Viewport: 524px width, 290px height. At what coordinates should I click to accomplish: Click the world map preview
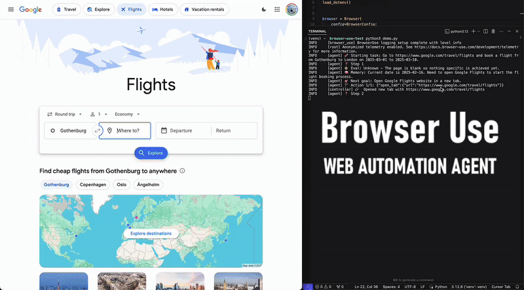(x=151, y=231)
